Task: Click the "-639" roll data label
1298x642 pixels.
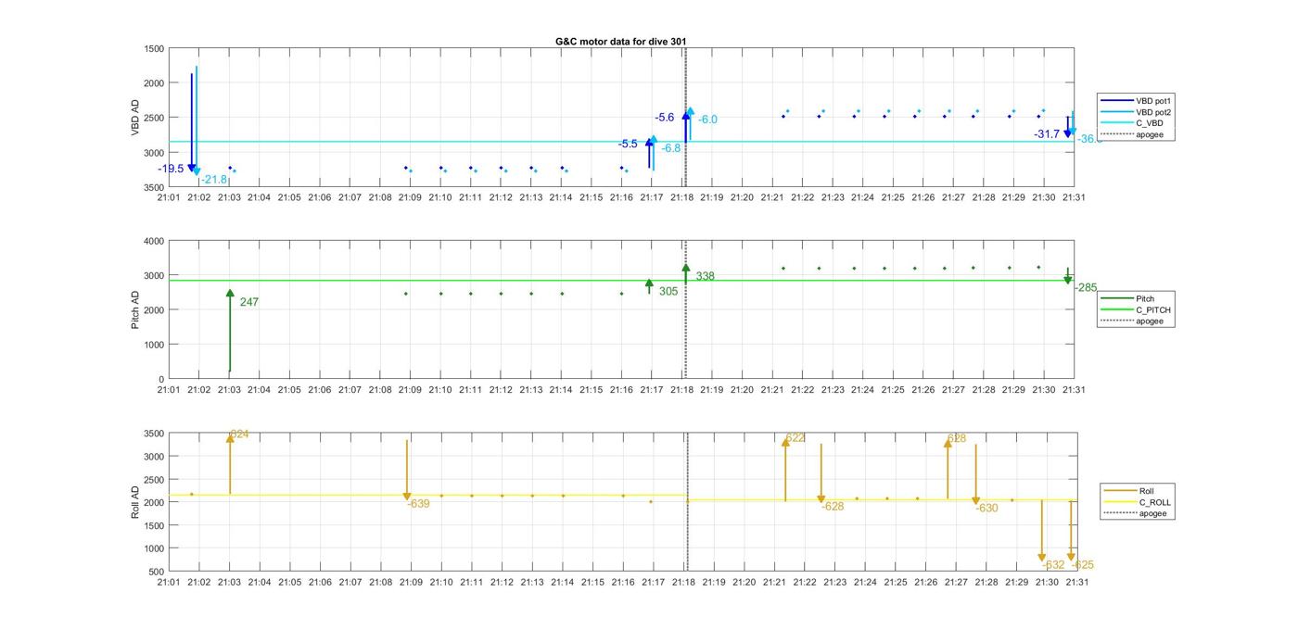Action: pyautogui.click(x=419, y=504)
